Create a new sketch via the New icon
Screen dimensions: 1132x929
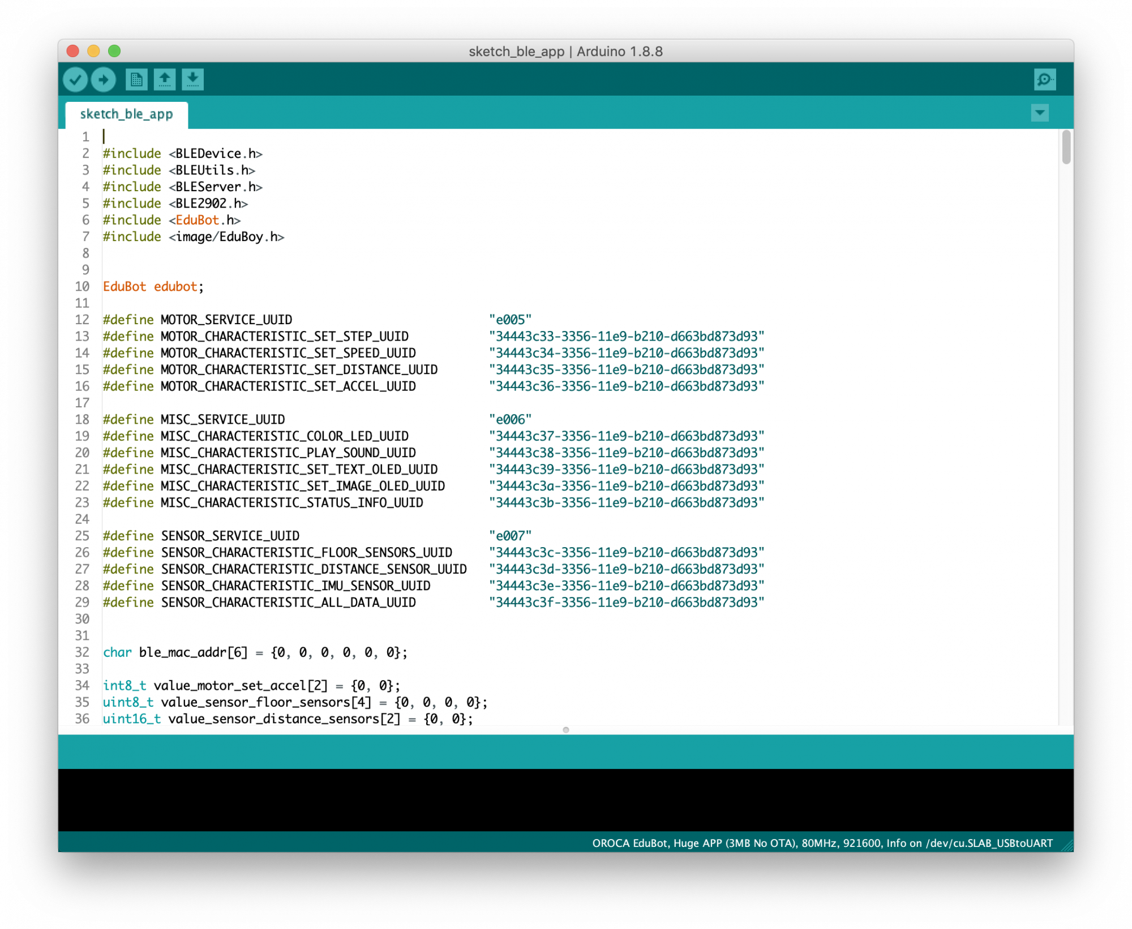[136, 80]
